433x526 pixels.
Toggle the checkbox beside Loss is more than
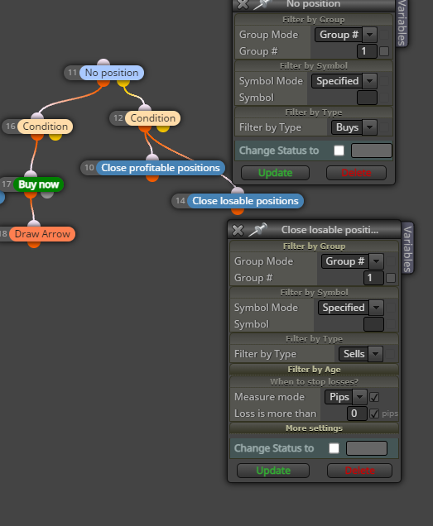coord(374,414)
